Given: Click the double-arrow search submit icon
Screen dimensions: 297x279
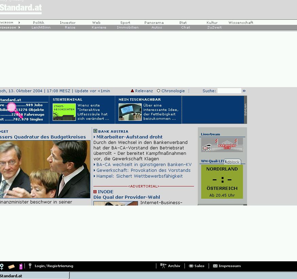Looking at the screenshot, I should pos(244,91).
